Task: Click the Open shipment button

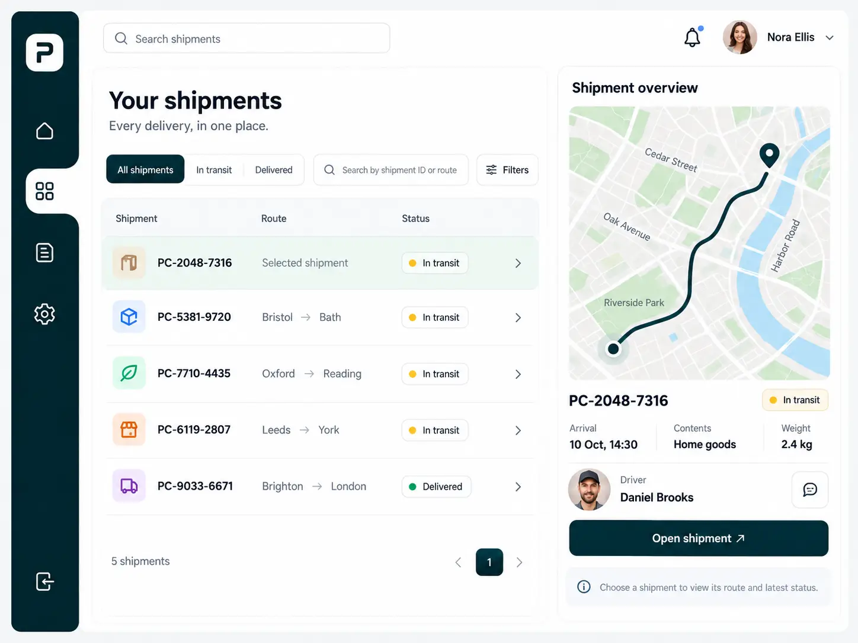Action: pos(699,538)
